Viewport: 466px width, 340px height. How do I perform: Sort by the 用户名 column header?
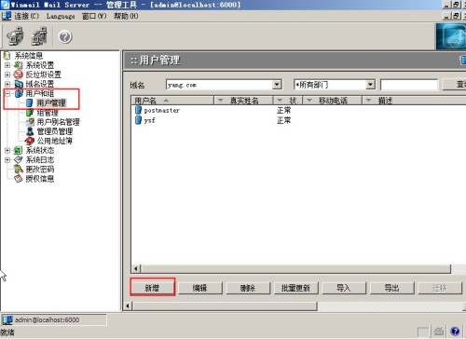[172, 101]
